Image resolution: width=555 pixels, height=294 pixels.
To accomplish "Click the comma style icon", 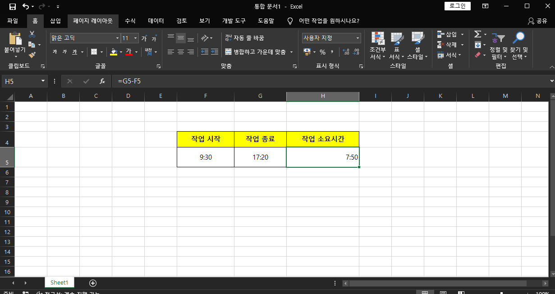I will (332, 52).
